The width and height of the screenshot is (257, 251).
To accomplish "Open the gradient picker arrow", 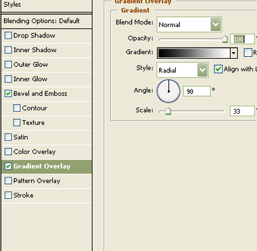I will click(233, 53).
